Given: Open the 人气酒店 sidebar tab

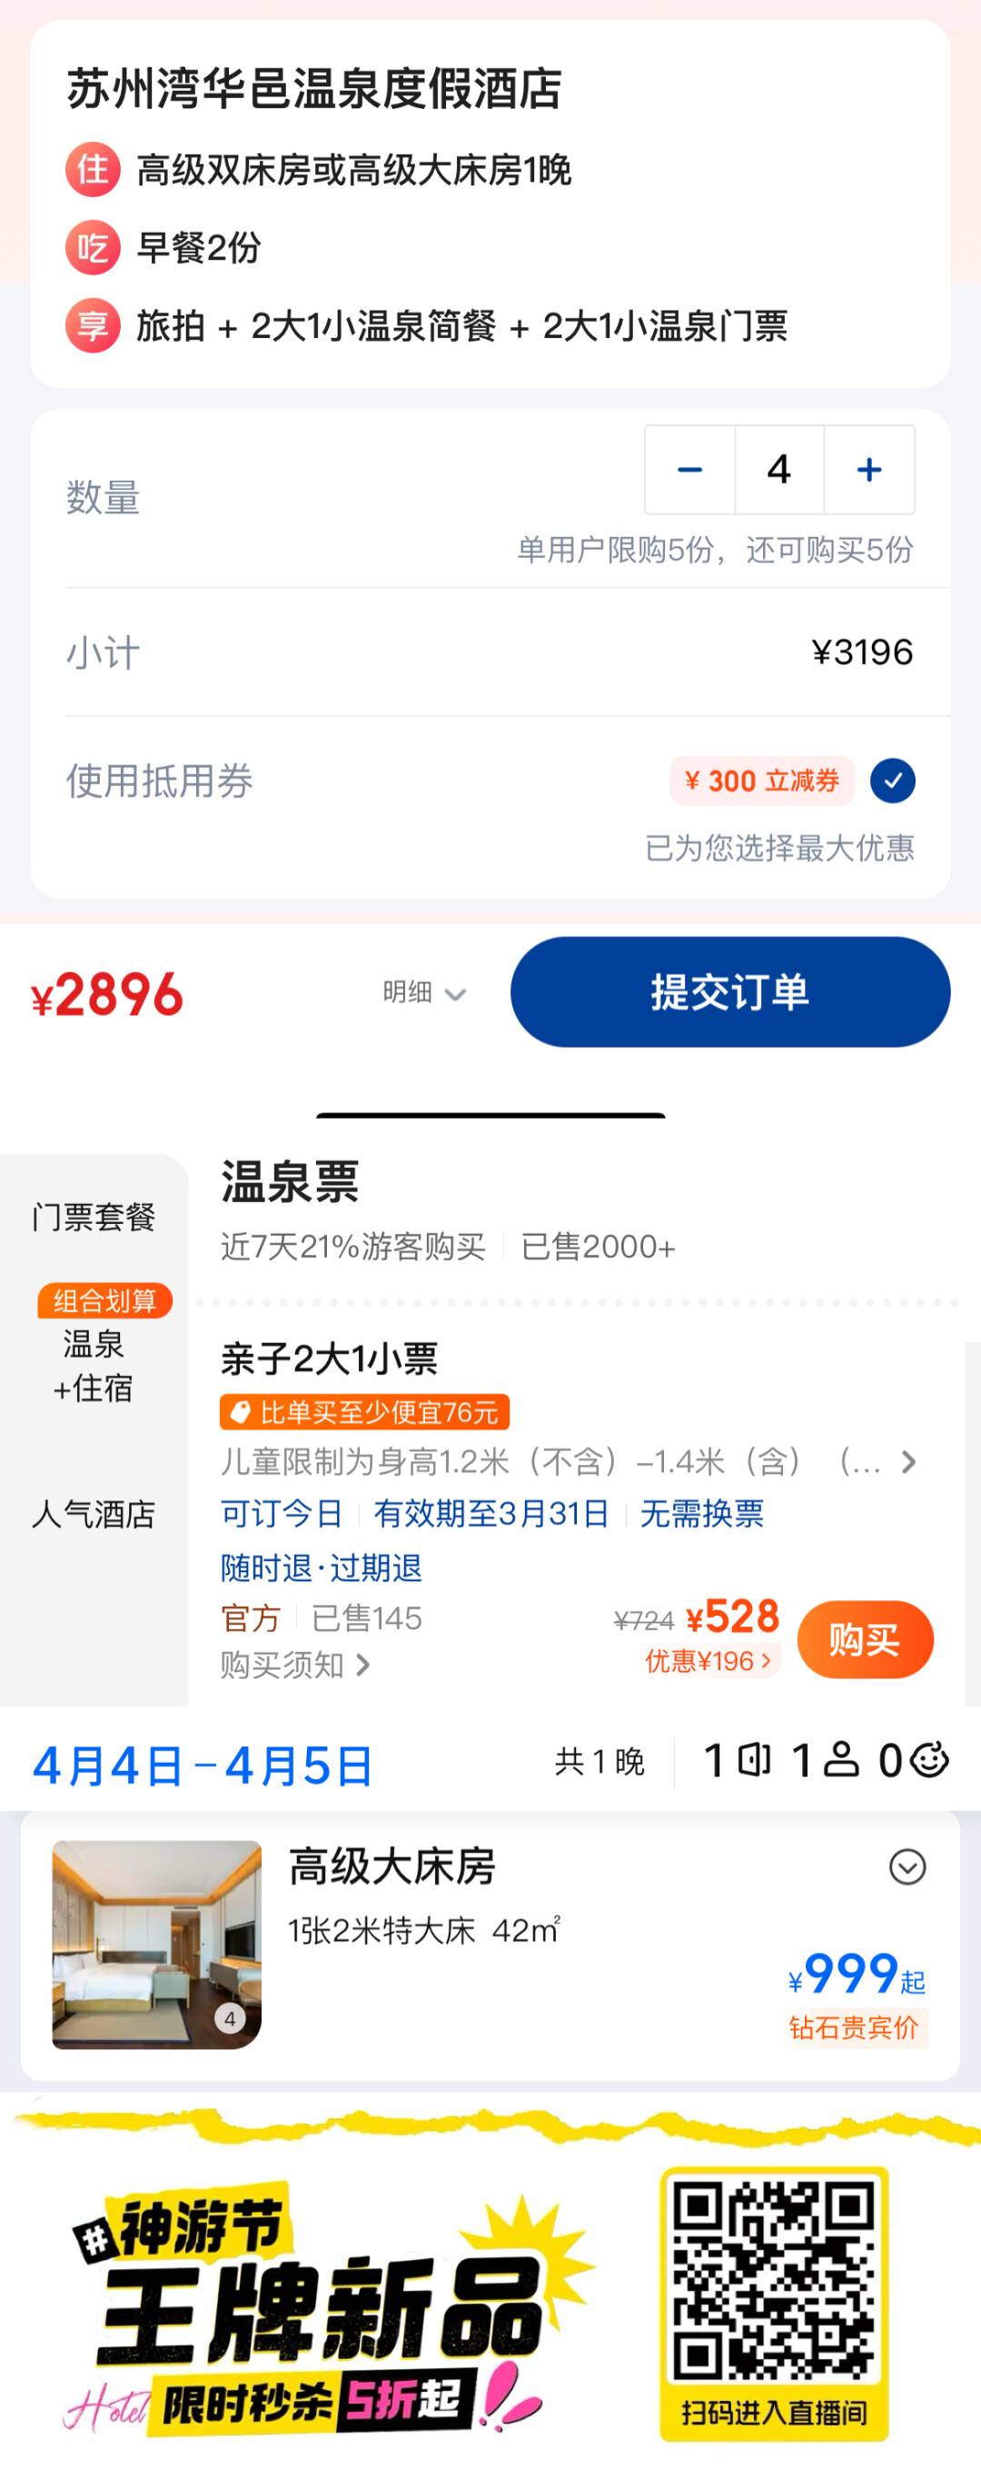Looking at the screenshot, I should (x=94, y=1514).
